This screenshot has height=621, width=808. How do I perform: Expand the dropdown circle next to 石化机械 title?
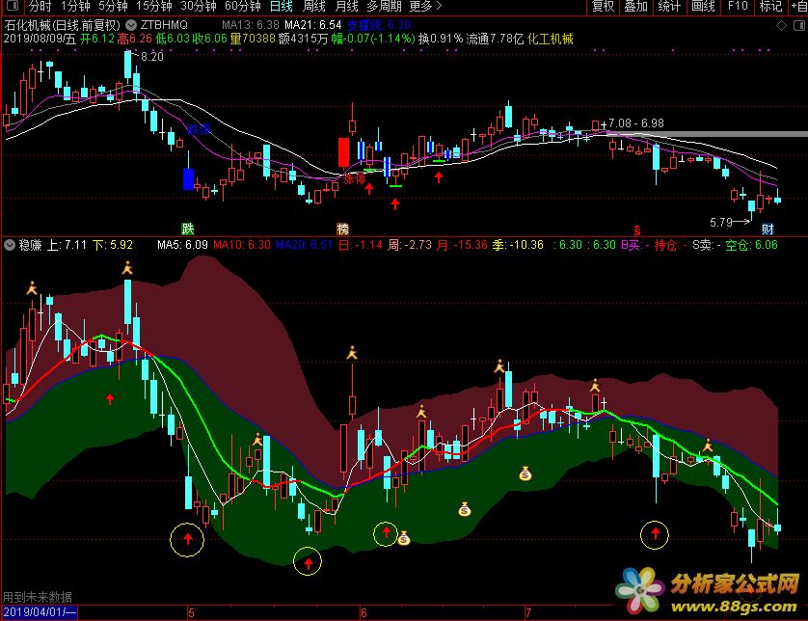[x=131, y=25]
